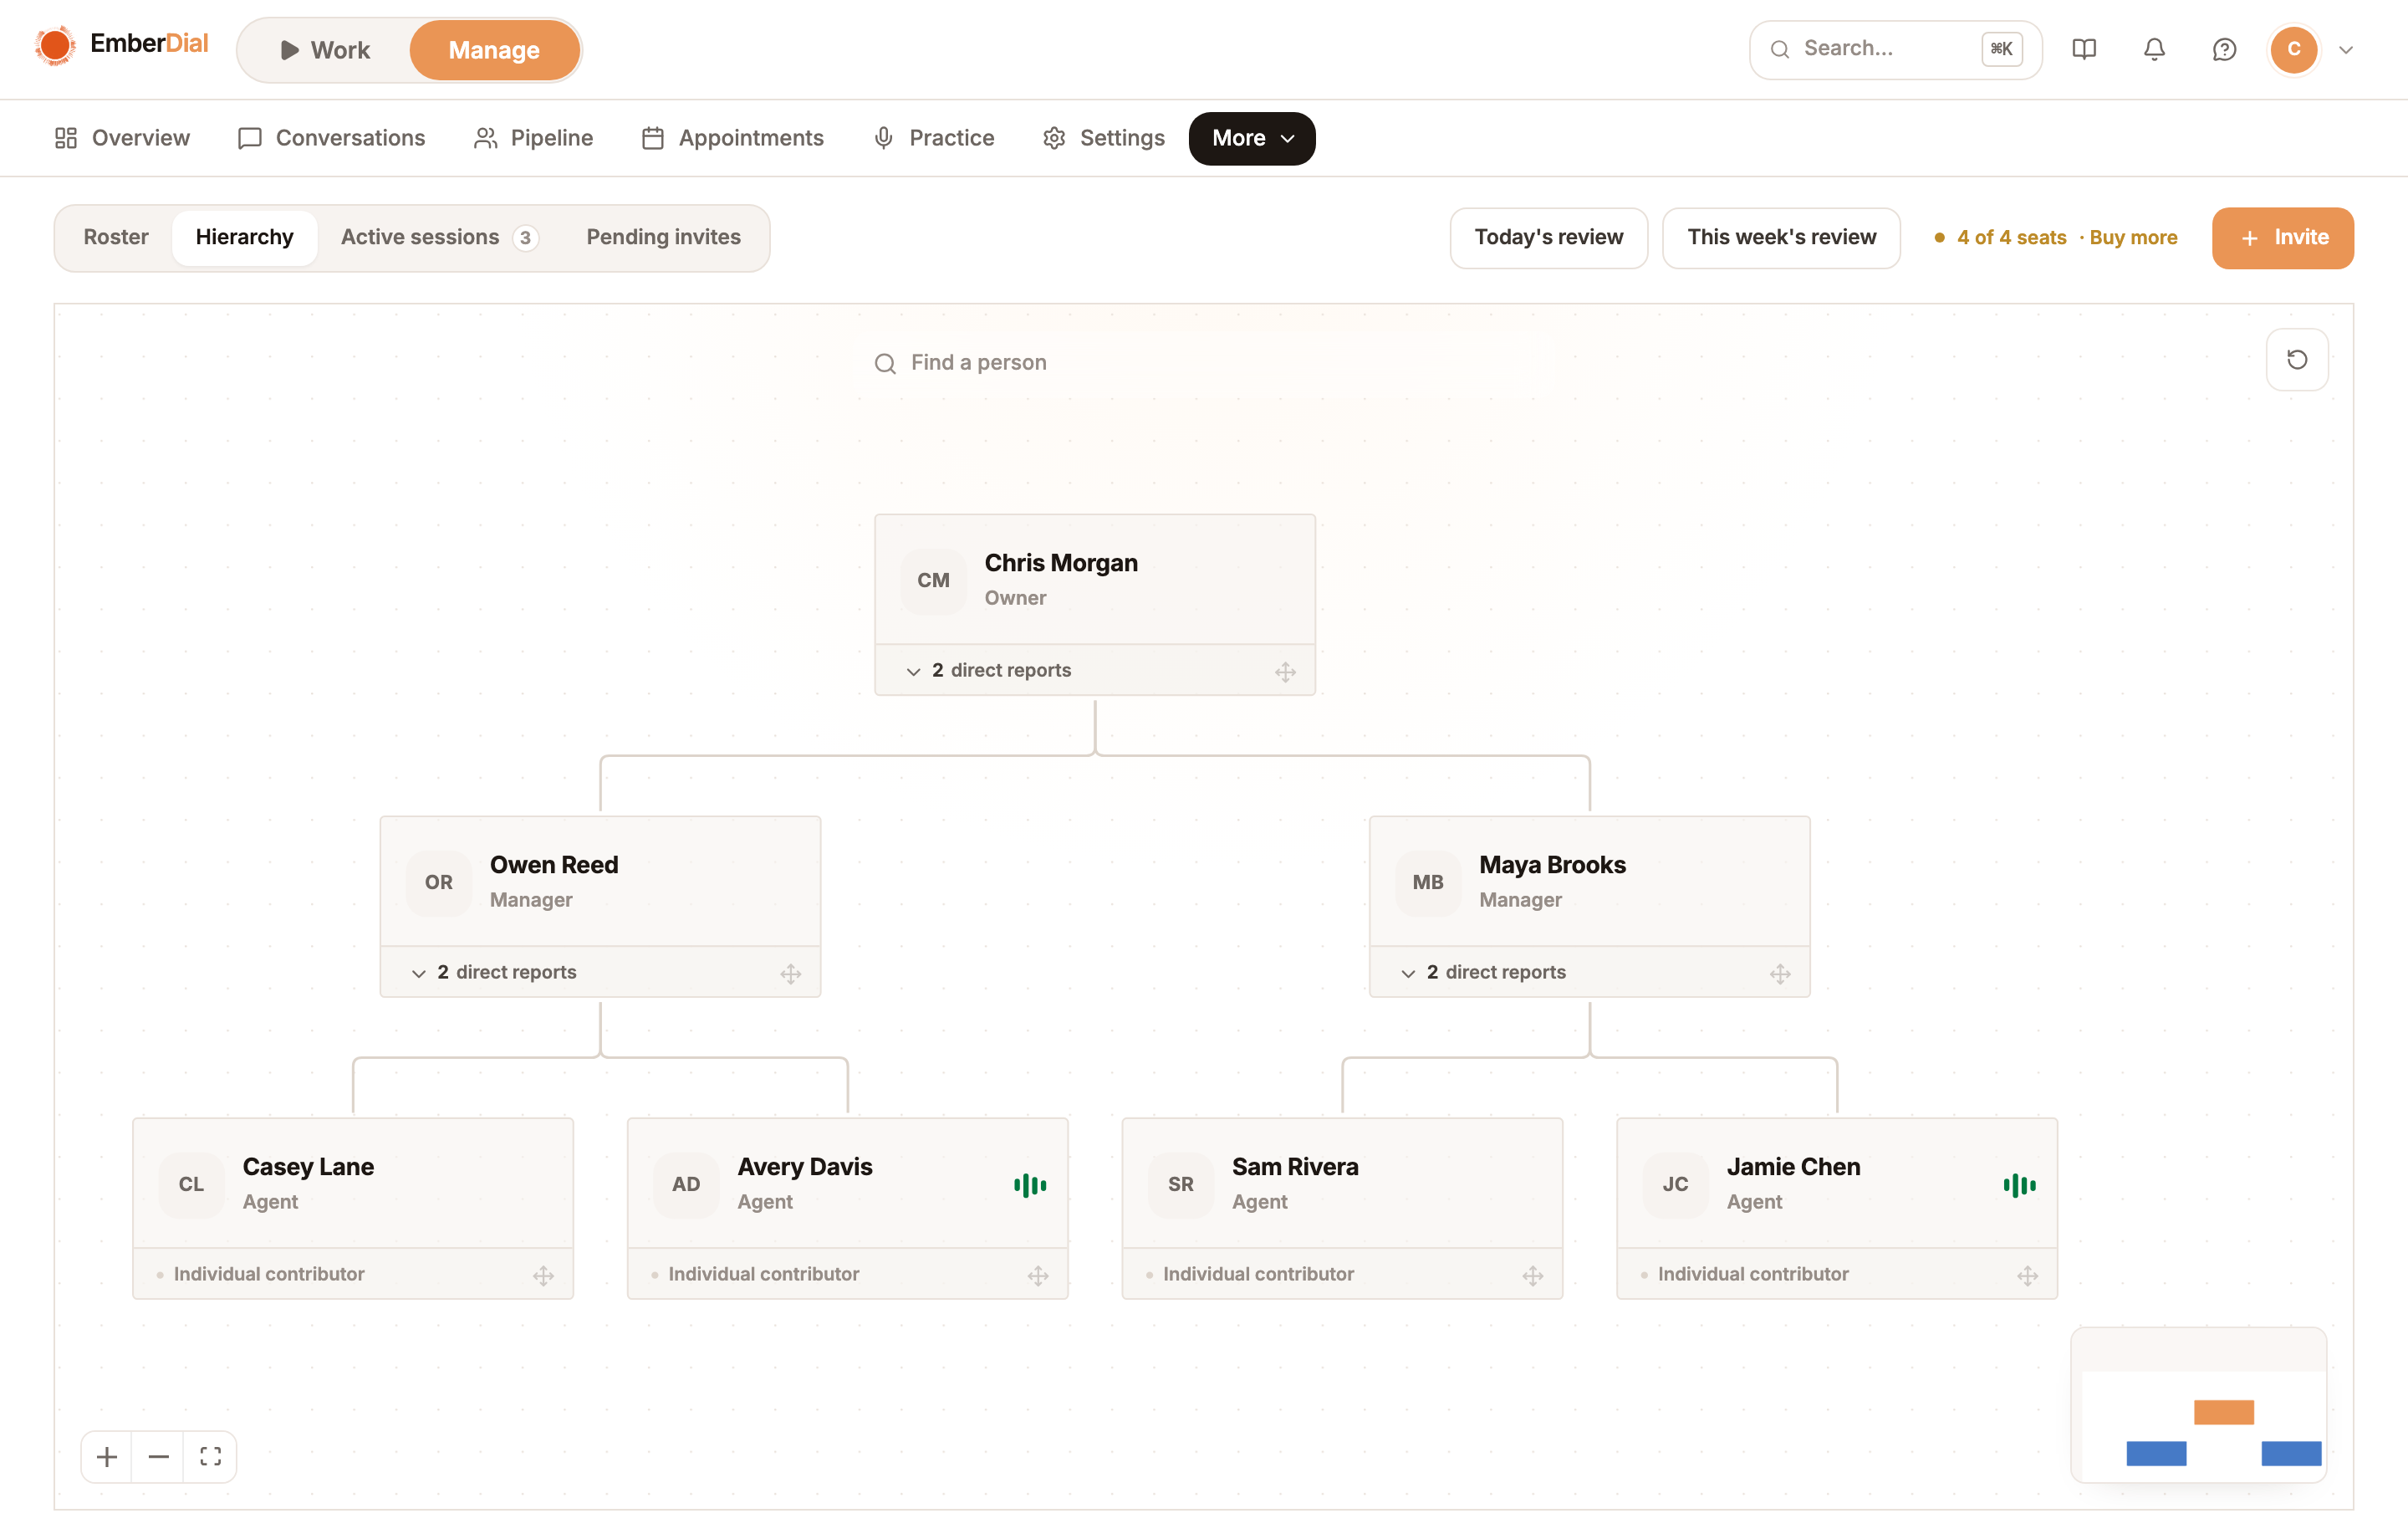
Task: Open the documentation book icon
Action: tap(2084, 49)
